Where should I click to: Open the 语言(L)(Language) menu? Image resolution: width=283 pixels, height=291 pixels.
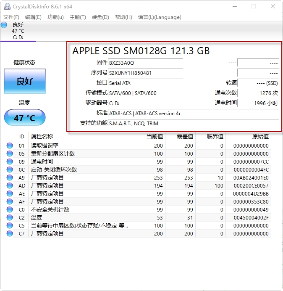pos(160,17)
